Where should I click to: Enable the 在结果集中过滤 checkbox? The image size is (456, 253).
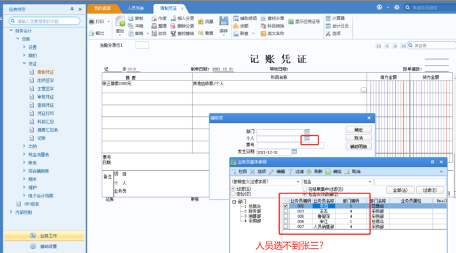(x=305, y=189)
